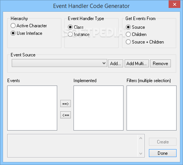183x165 pixels.
Task: Open the Event Source dropdown list
Action: click(59, 63)
